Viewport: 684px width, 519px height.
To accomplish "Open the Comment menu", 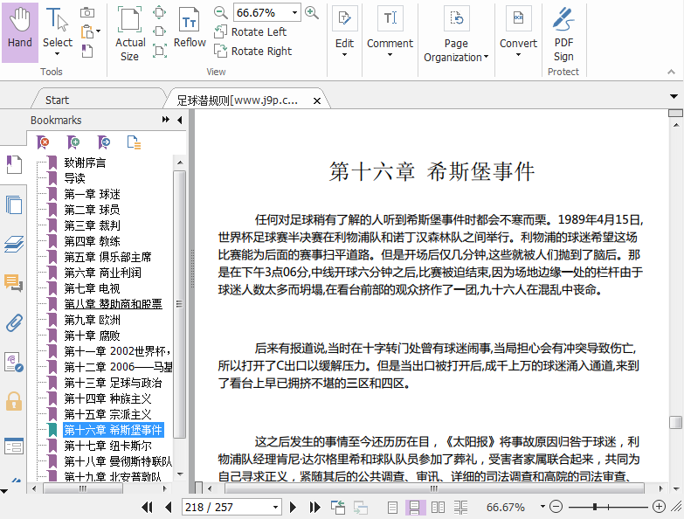I will [x=390, y=32].
